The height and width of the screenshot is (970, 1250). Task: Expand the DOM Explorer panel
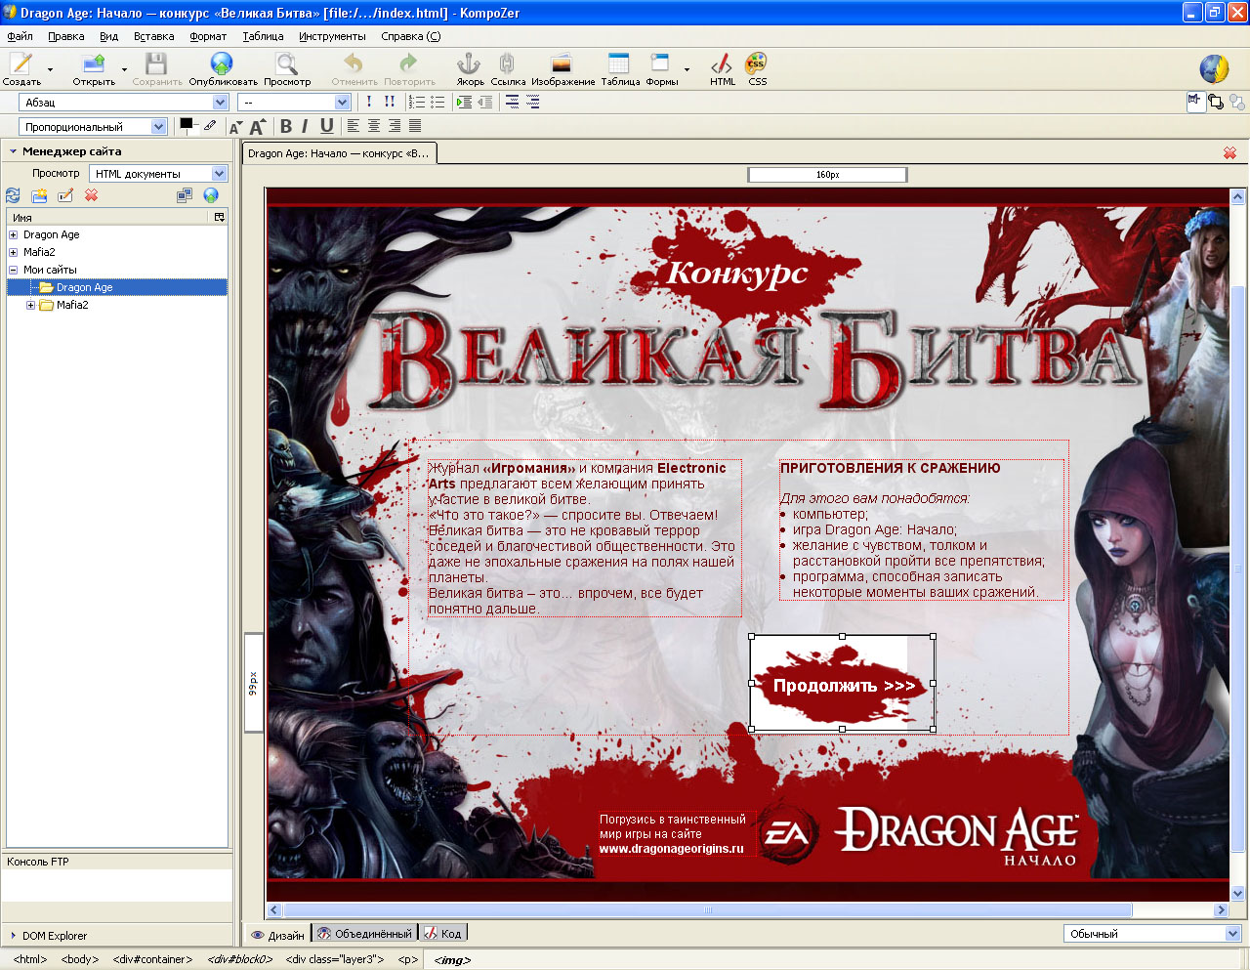(x=13, y=936)
